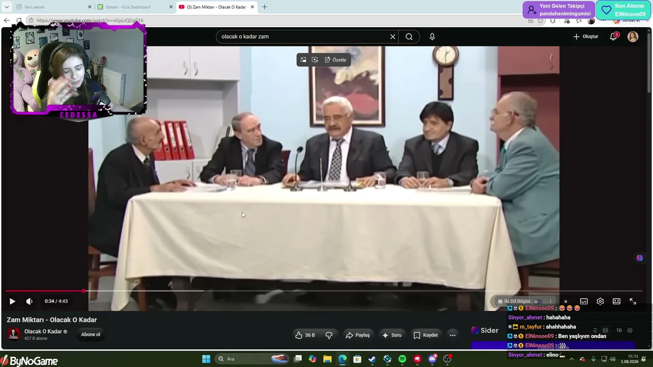Open the Soru ask button
Screen dimensions: 653x367
[391, 335]
